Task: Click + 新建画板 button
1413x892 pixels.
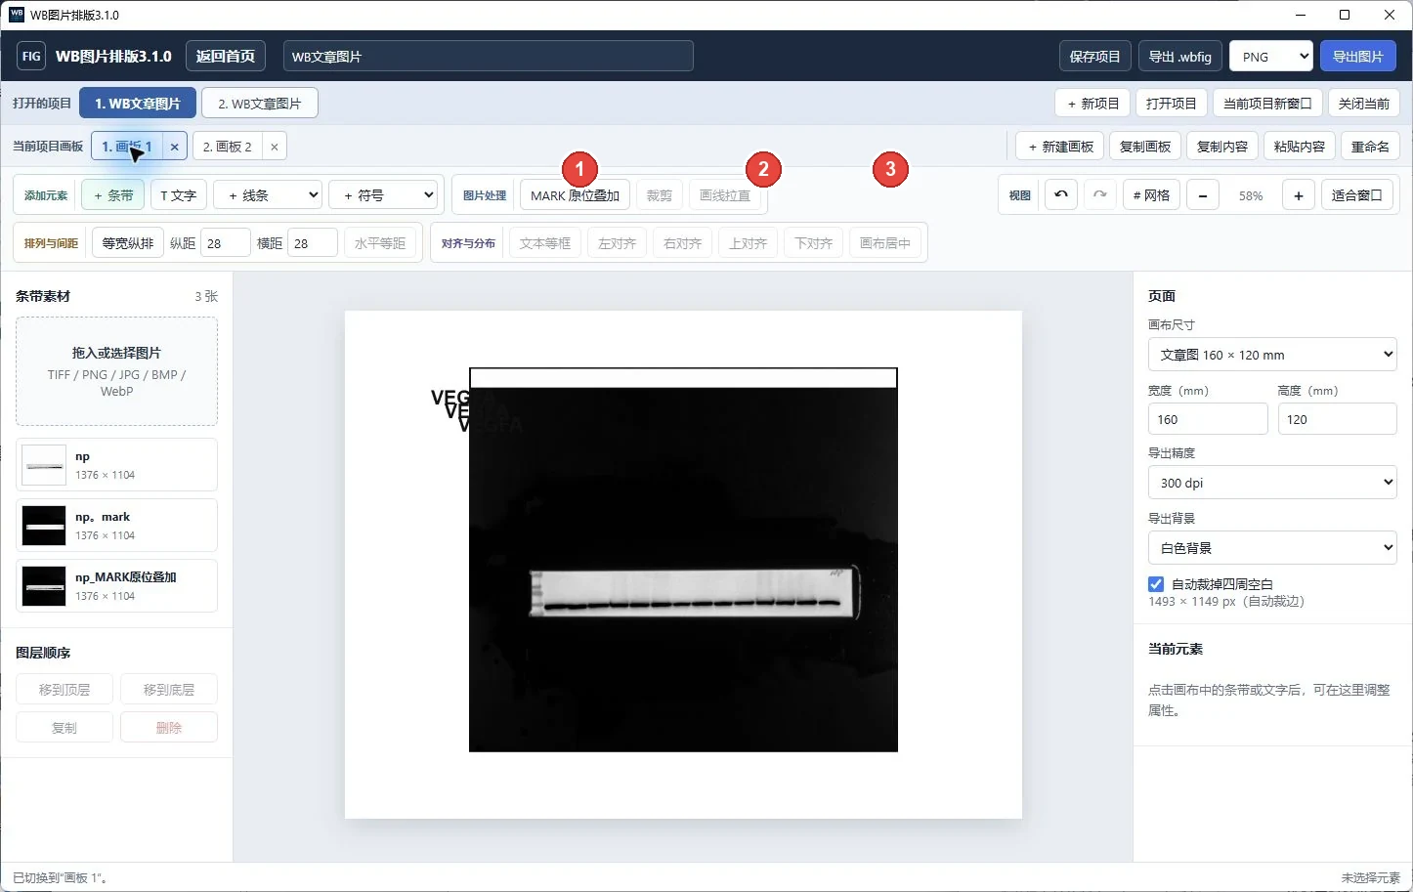Action: [1060, 147]
